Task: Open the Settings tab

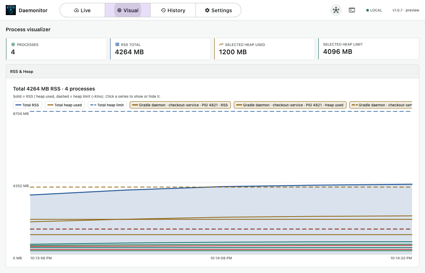Action: tap(218, 10)
